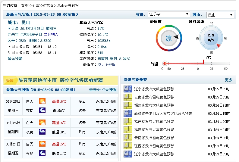Click the 区号：0520 text
The width and height of the screenshot is (239, 162).
17,41
